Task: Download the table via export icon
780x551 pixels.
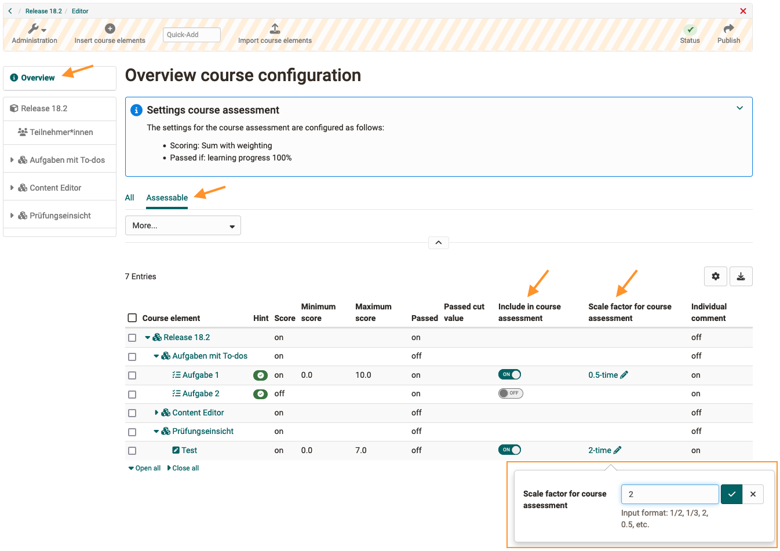Action: pyautogui.click(x=741, y=276)
